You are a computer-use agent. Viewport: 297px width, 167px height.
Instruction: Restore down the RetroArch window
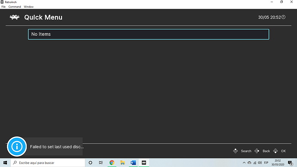pyautogui.click(x=282, y=2)
